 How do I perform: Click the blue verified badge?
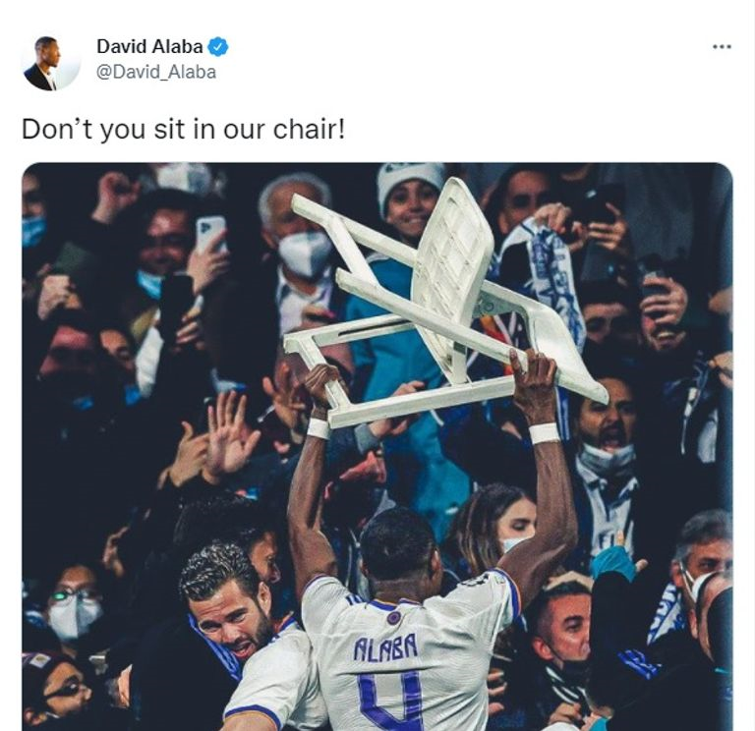coord(218,47)
